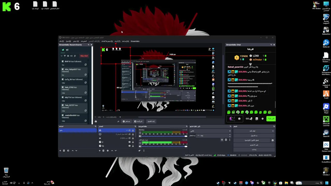Move source up arrow in Sources dock

point(112,151)
